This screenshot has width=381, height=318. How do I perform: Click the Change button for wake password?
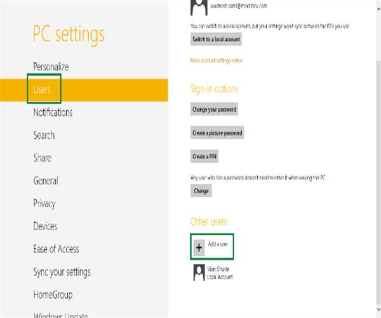tap(201, 191)
